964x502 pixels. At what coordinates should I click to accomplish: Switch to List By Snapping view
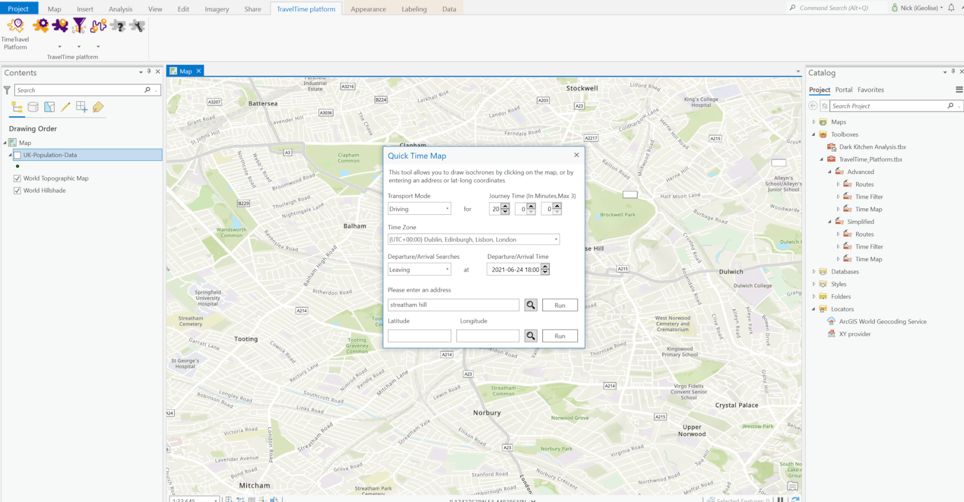(x=82, y=107)
